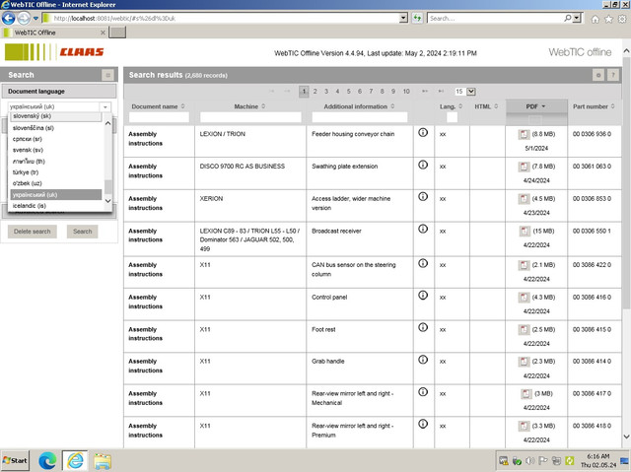The height and width of the screenshot is (472, 631).
Task: Click language list scroll-up arrow
Action: point(107,123)
